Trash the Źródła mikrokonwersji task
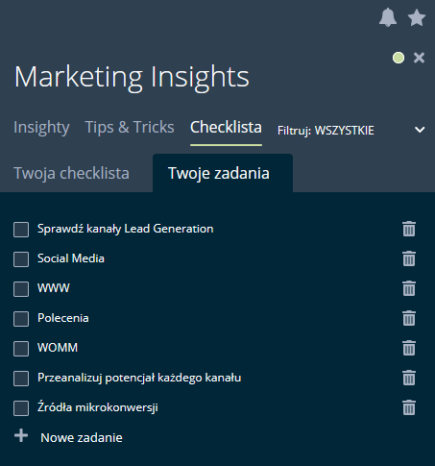Viewport: 435px width, 466px height. (409, 407)
